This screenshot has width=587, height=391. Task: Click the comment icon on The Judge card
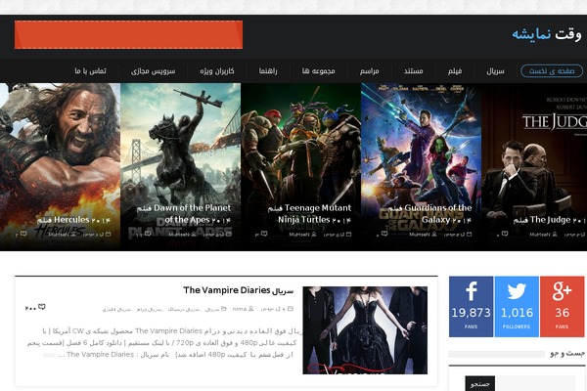pyautogui.click(x=505, y=234)
